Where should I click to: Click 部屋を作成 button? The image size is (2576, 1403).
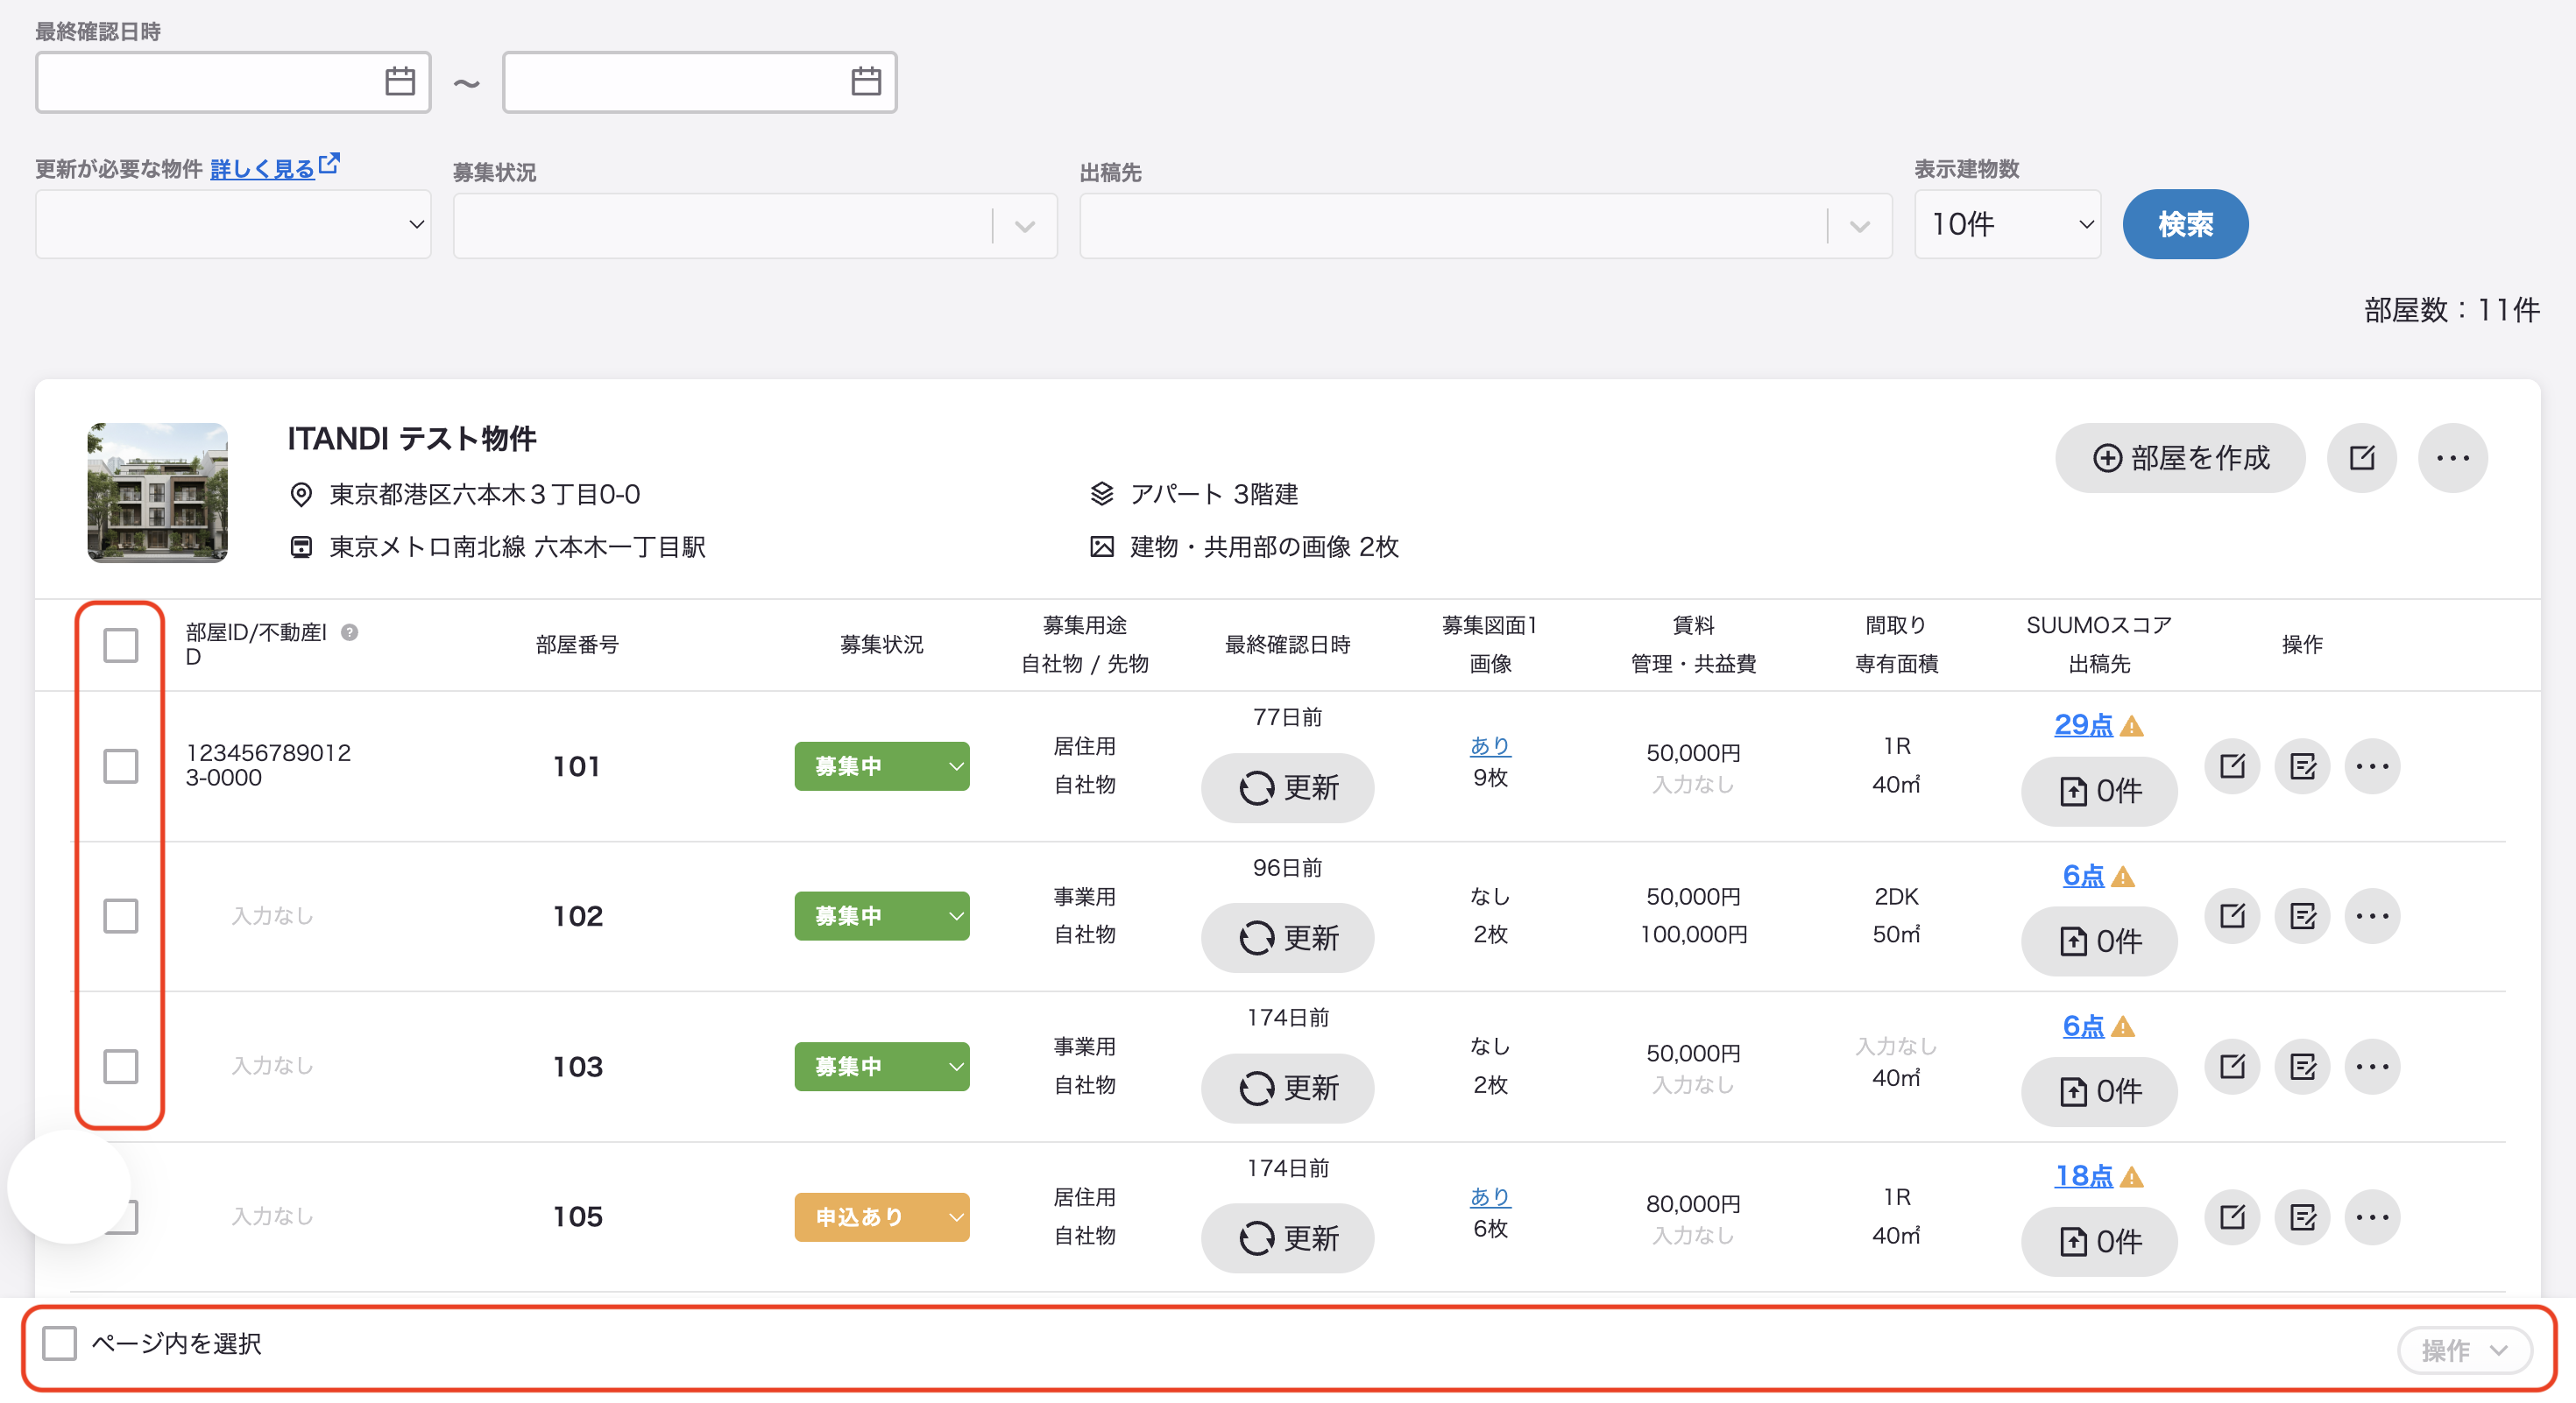(x=2180, y=458)
